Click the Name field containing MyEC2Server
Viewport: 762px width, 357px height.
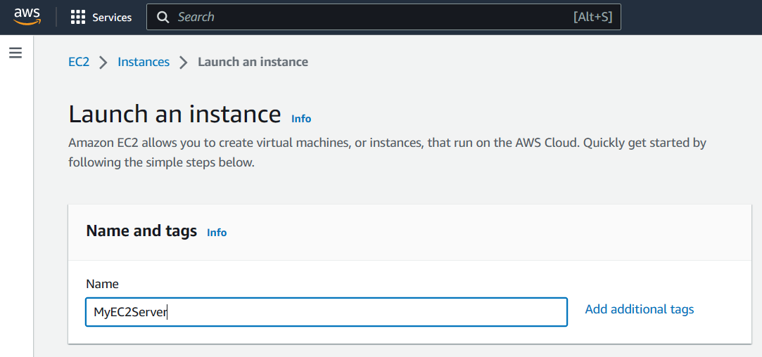click(x=326, y=312)
